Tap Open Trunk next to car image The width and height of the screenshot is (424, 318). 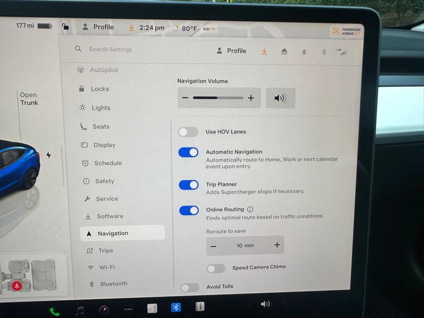tap(29, 99)
